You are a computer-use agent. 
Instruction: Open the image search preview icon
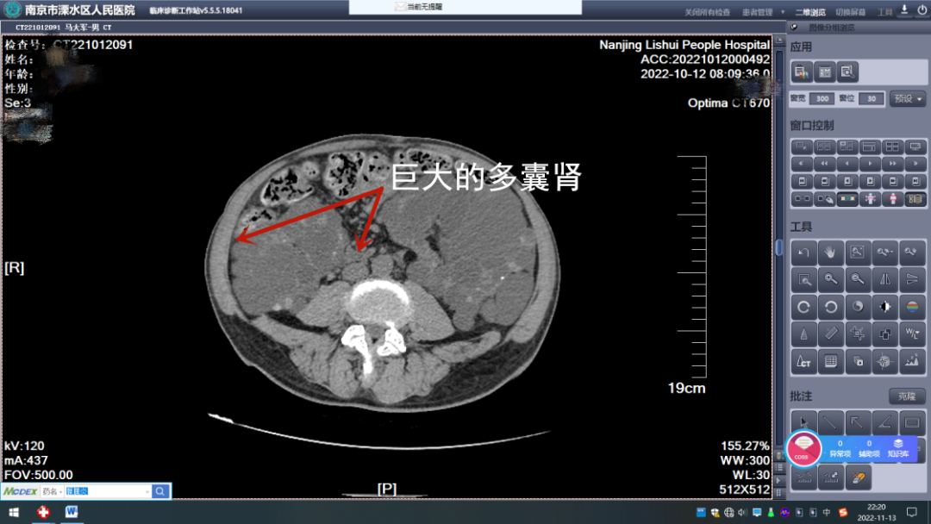(847, 72)
